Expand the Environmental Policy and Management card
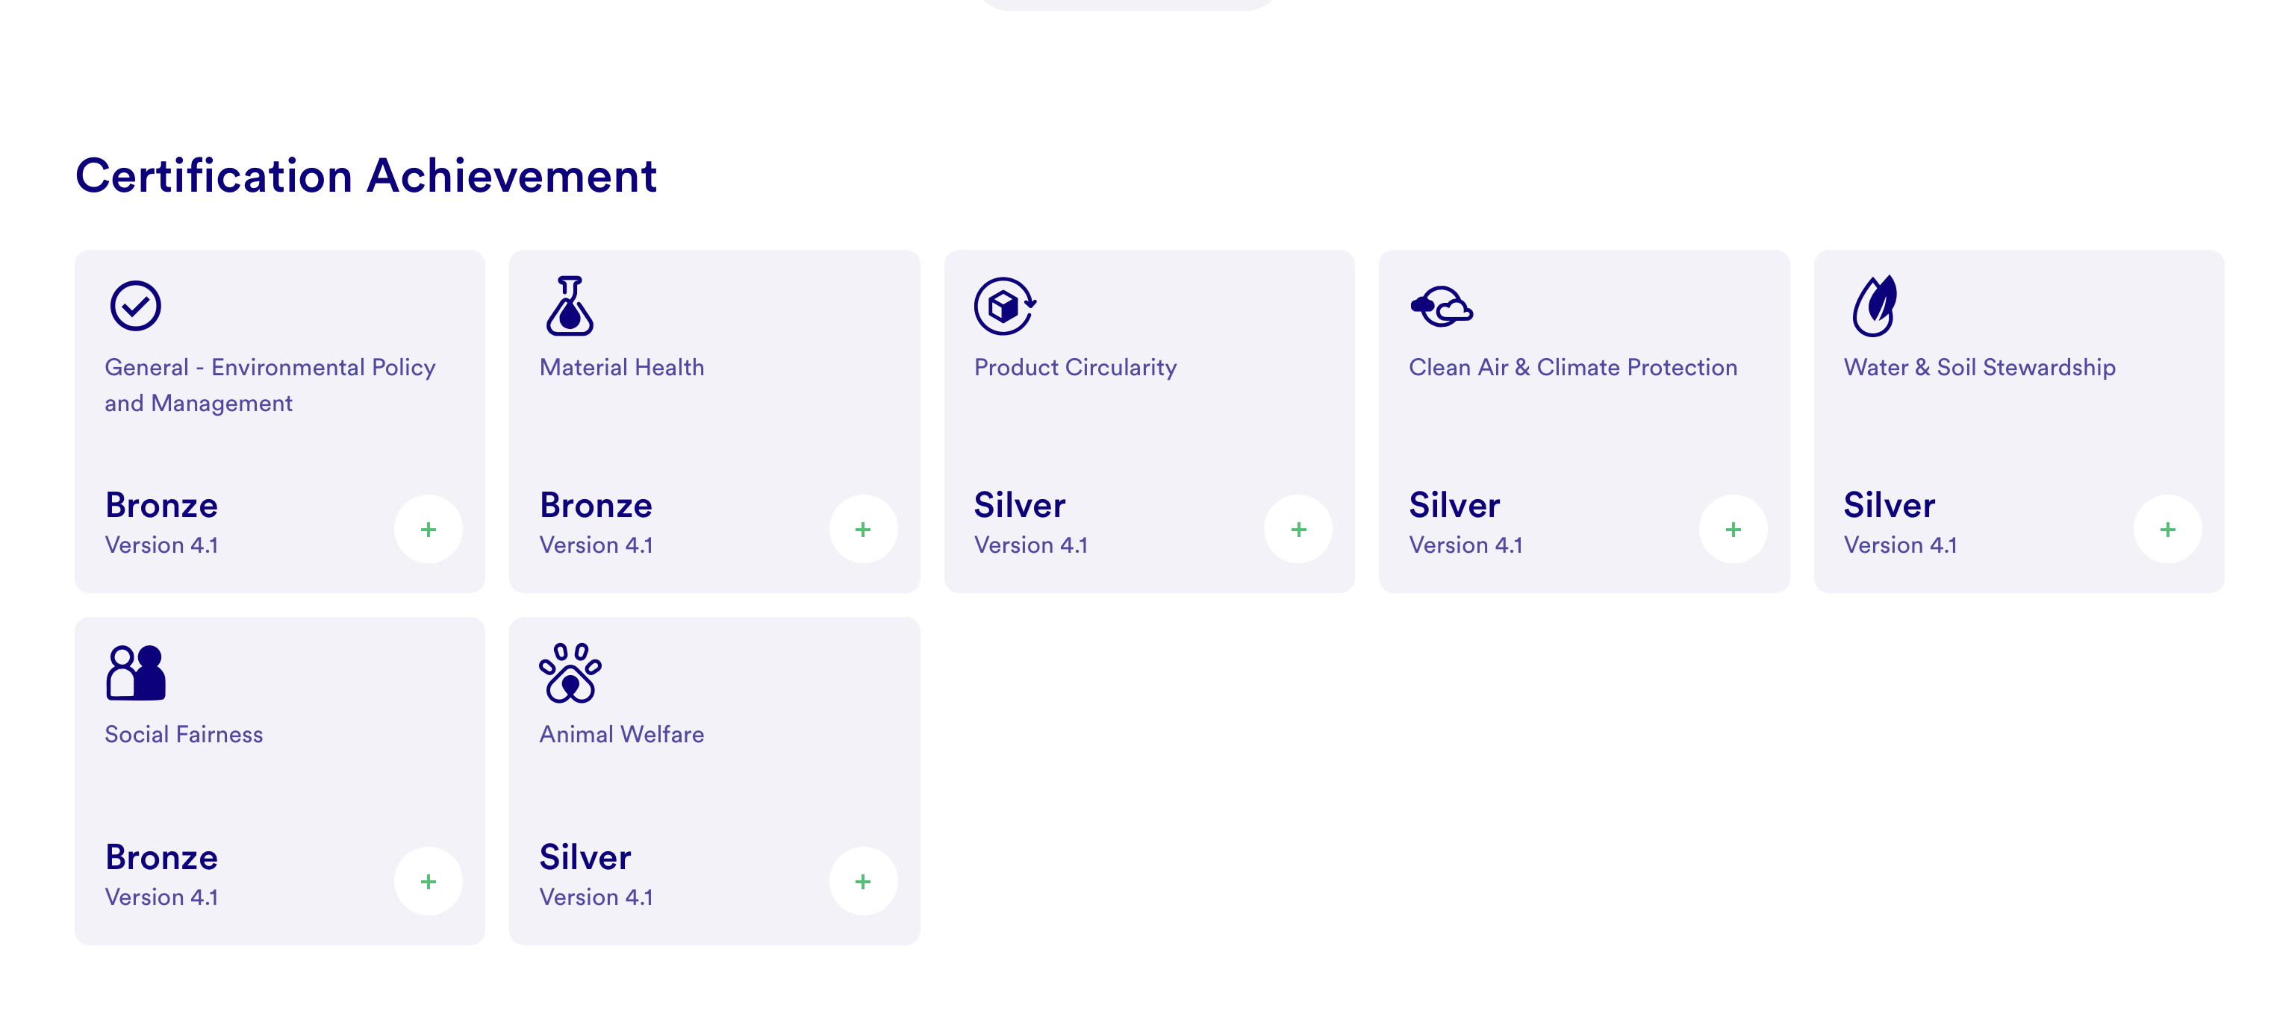The image size is (2277, 1034). coord(429,529)
